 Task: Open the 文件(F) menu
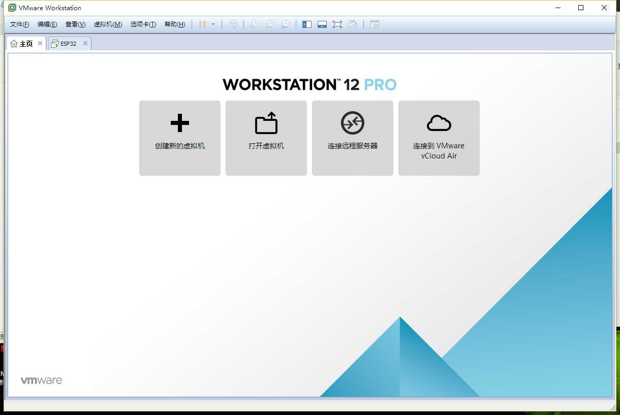click(20, 24)
